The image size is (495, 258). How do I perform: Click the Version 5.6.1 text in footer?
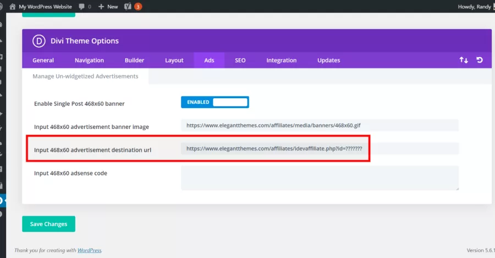(x=481, y=250)
